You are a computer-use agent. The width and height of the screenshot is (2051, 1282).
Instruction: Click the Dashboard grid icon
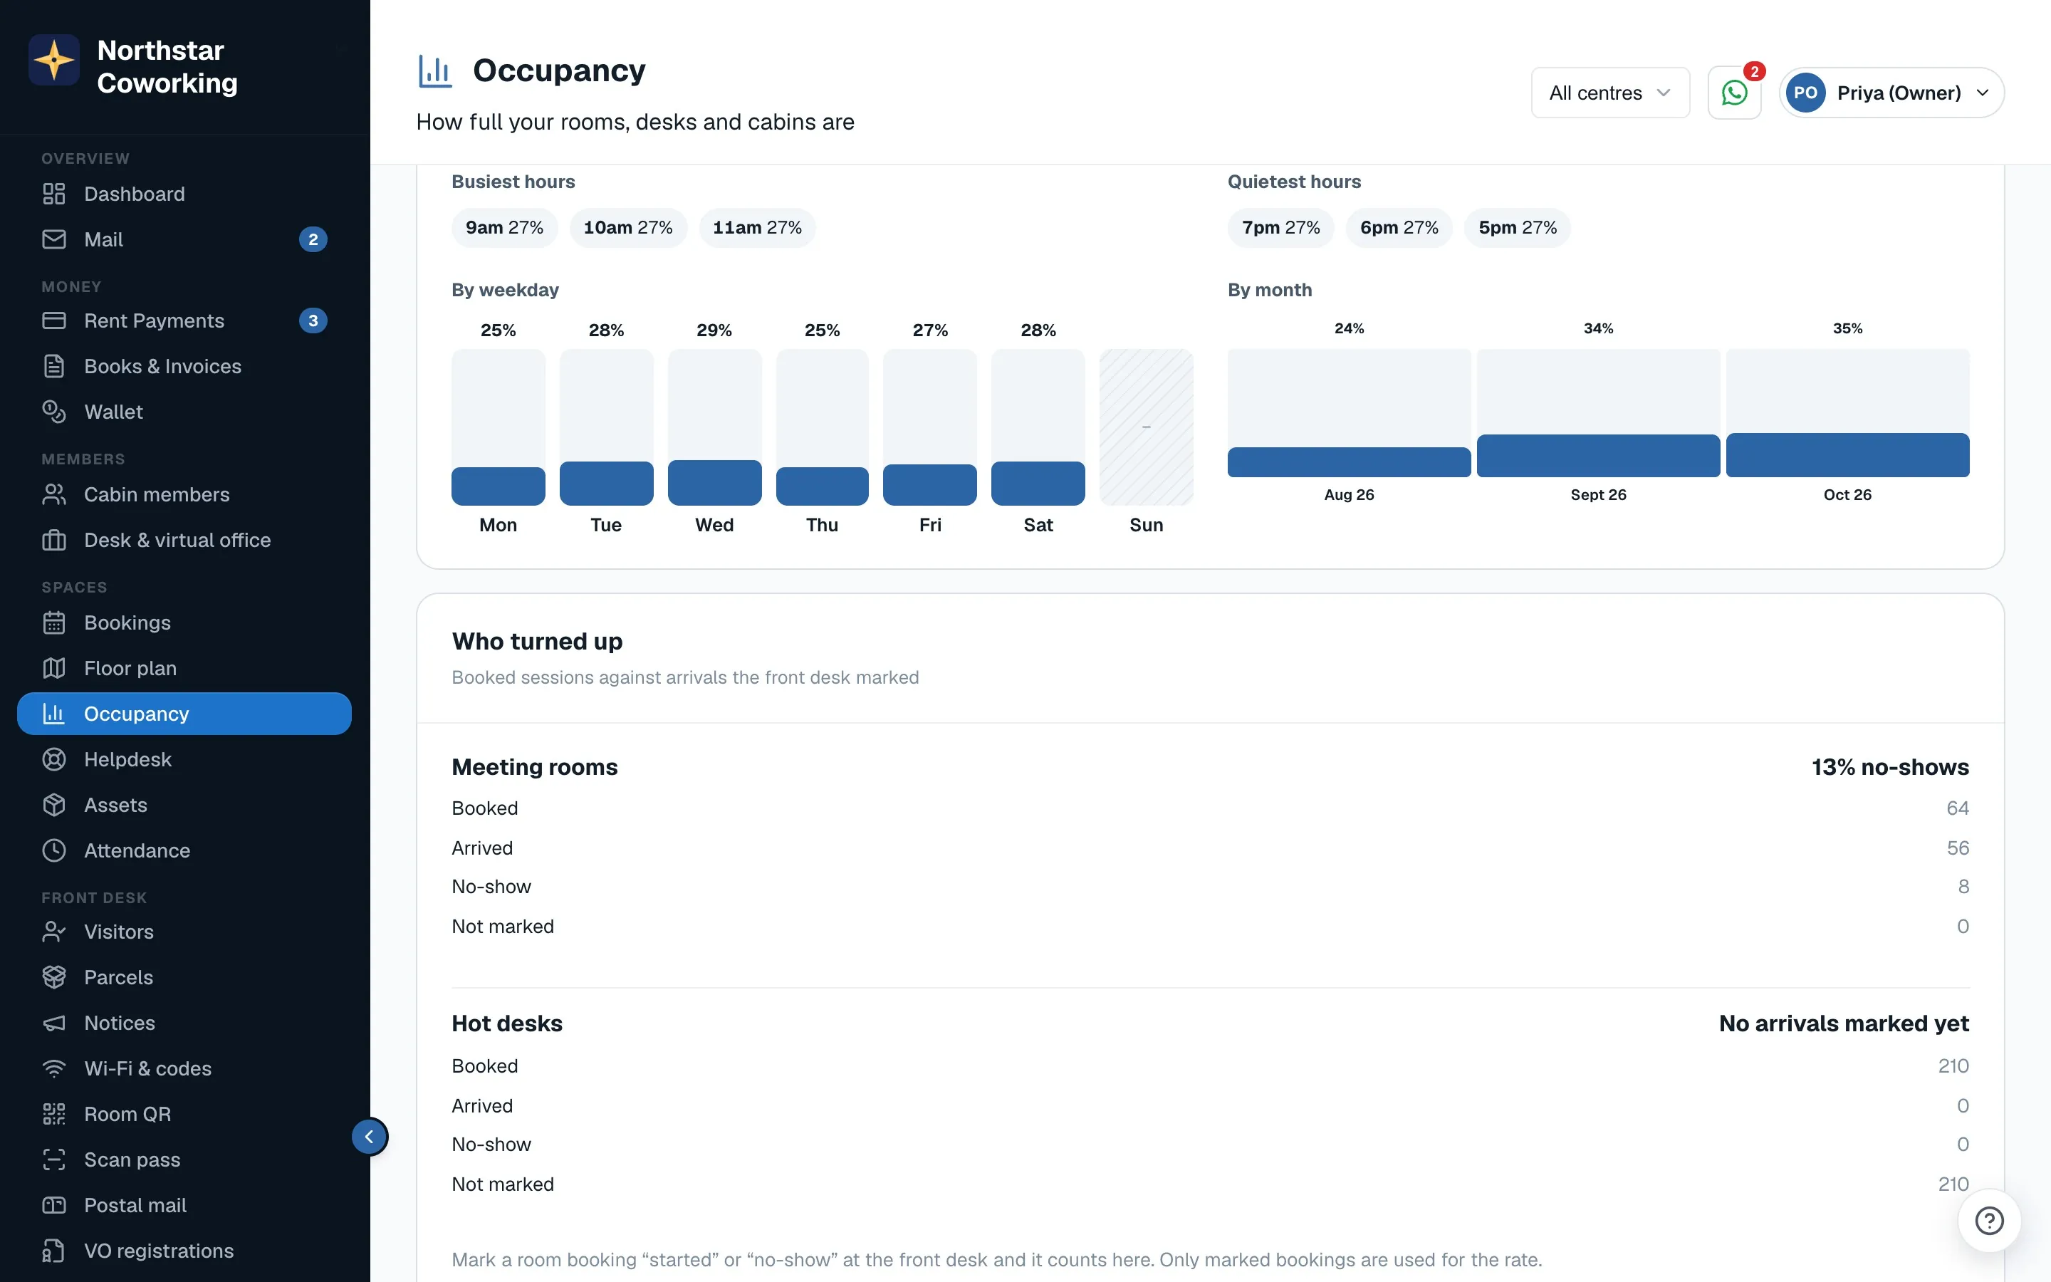tap(54, 194)
